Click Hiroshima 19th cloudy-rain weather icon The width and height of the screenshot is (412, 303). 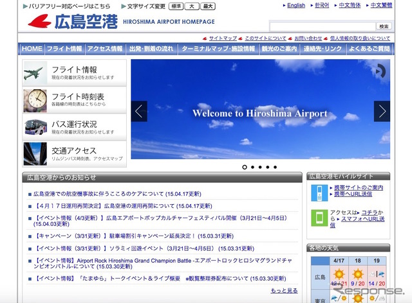pos(377,274)
